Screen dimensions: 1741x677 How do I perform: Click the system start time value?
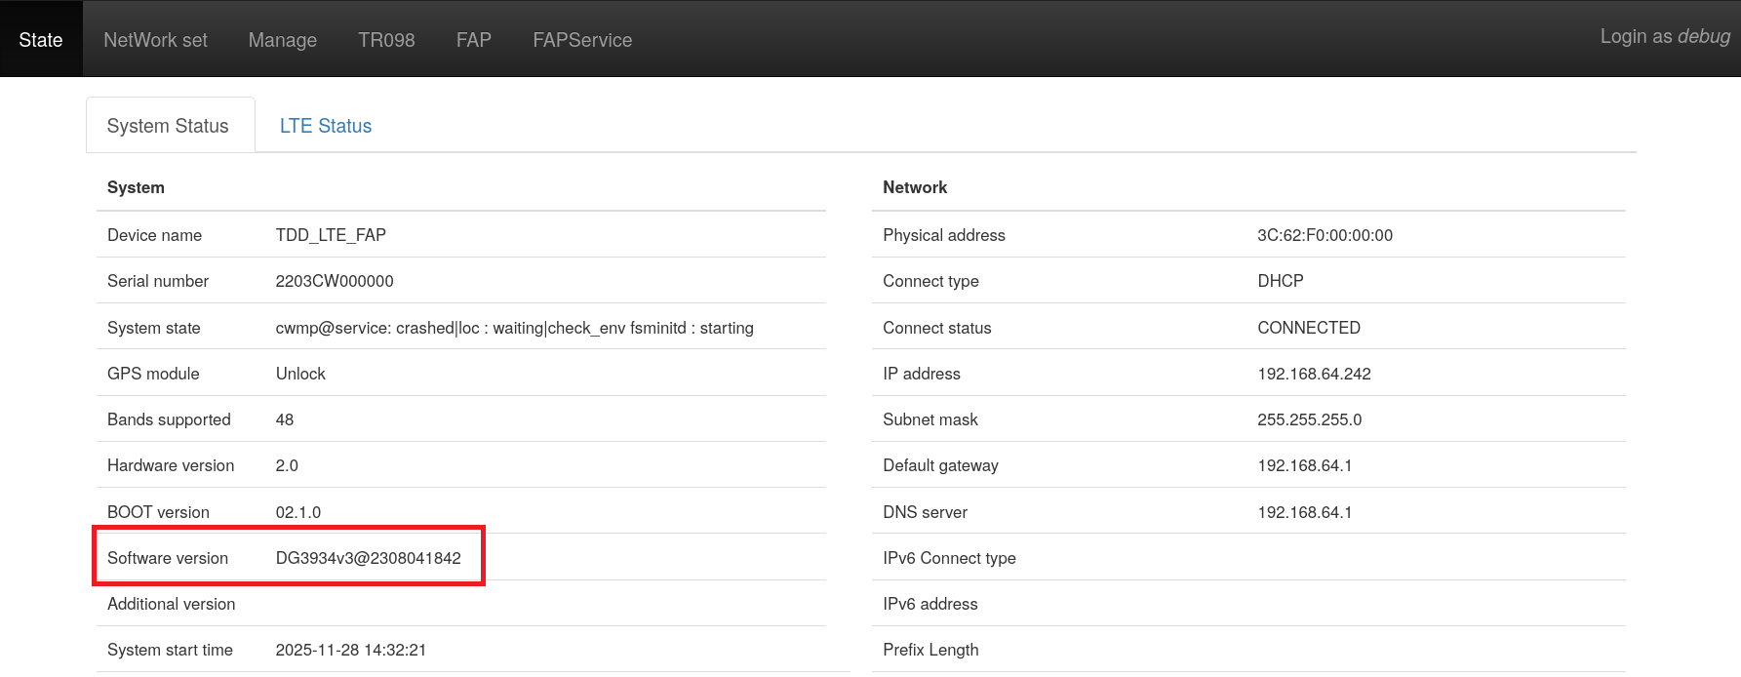(350, 650)
